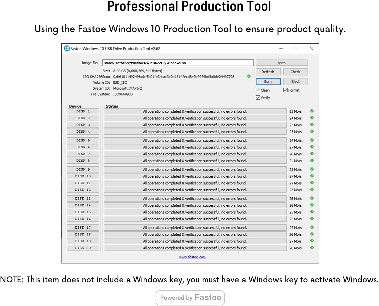Toggle the Clean checkbox
Image resolution: width=379 pixels, height=306 pixels.
(x=258, y=90)
